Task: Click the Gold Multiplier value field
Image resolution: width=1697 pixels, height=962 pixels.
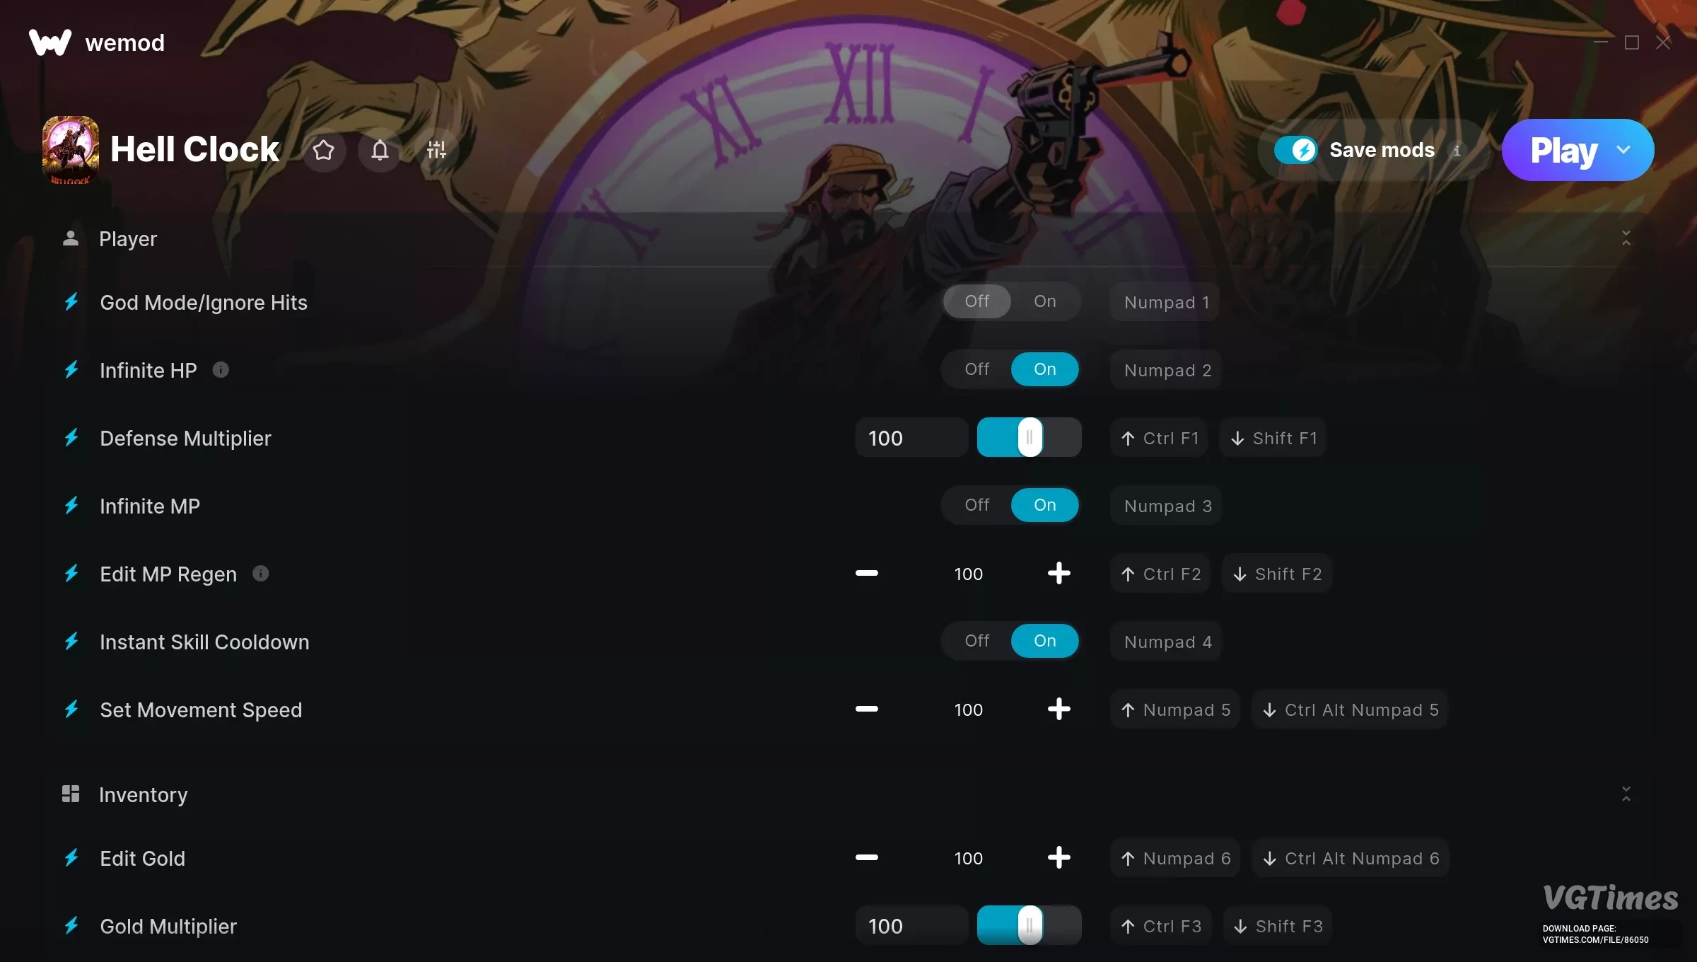Action: 911,926
